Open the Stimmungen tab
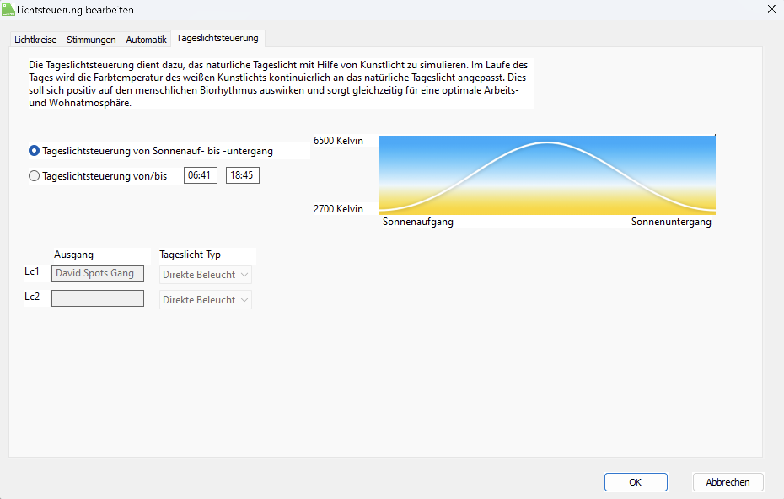 (x=91, y=40)
